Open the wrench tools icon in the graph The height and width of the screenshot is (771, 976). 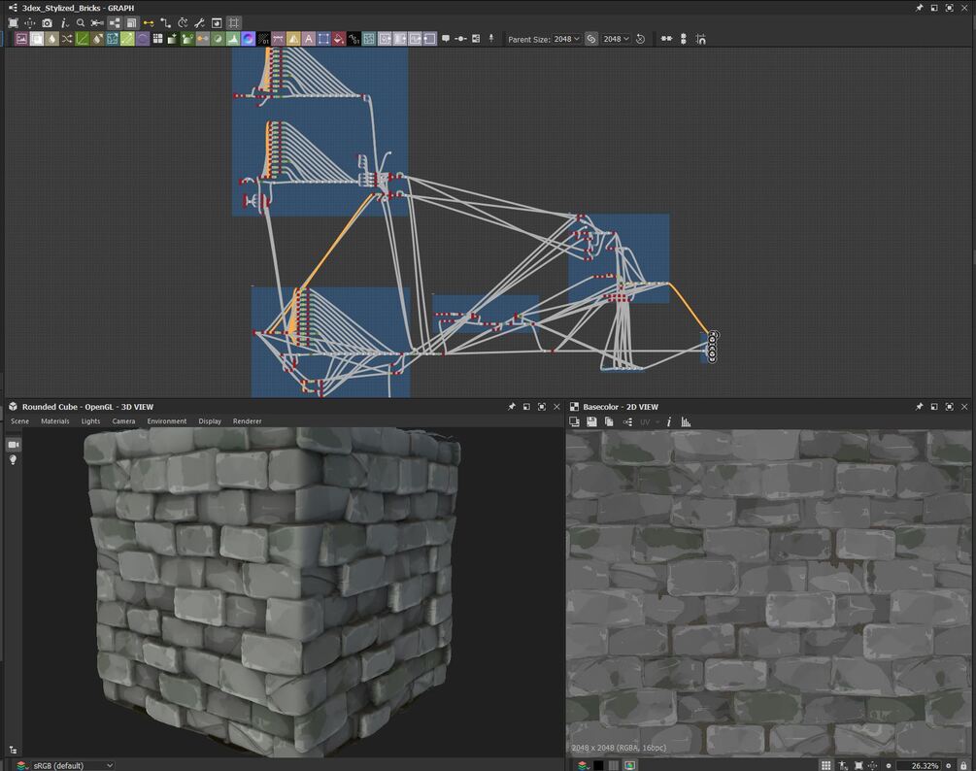pyautogui.click(x=199, y=23)
